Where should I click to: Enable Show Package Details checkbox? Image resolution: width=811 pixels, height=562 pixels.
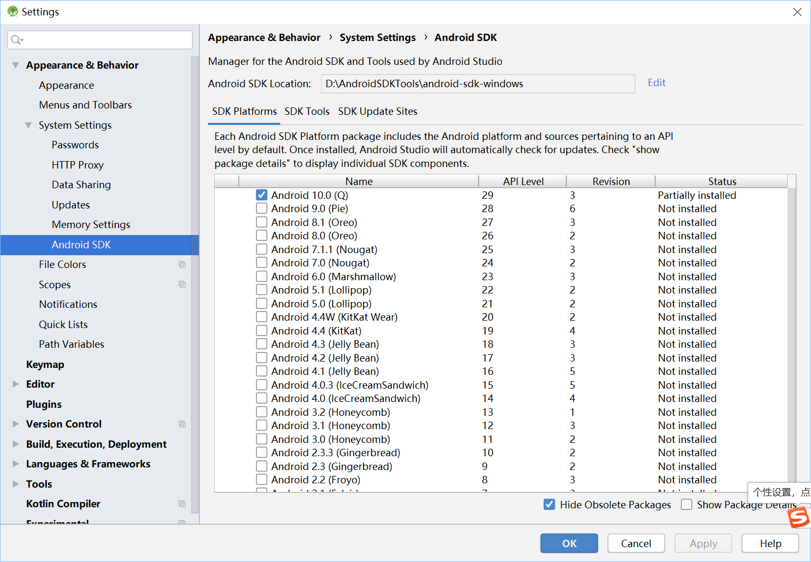pos(687,505)
